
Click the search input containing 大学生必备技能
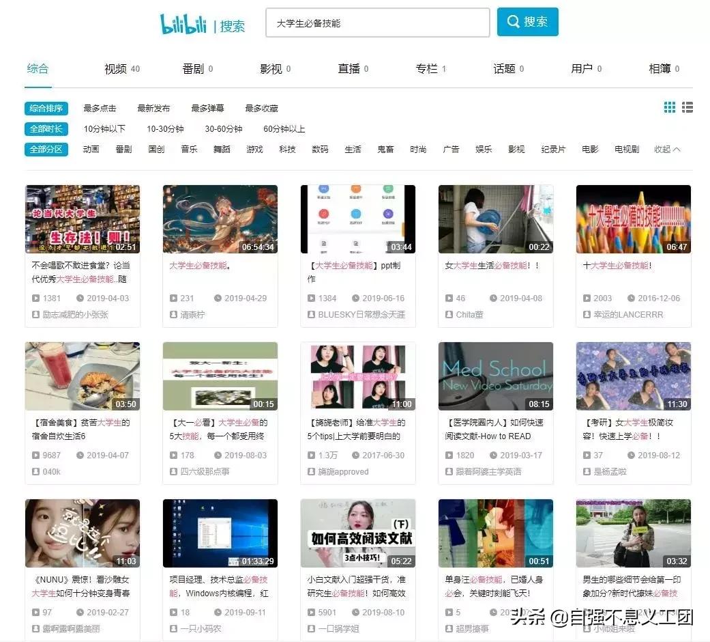377,23
